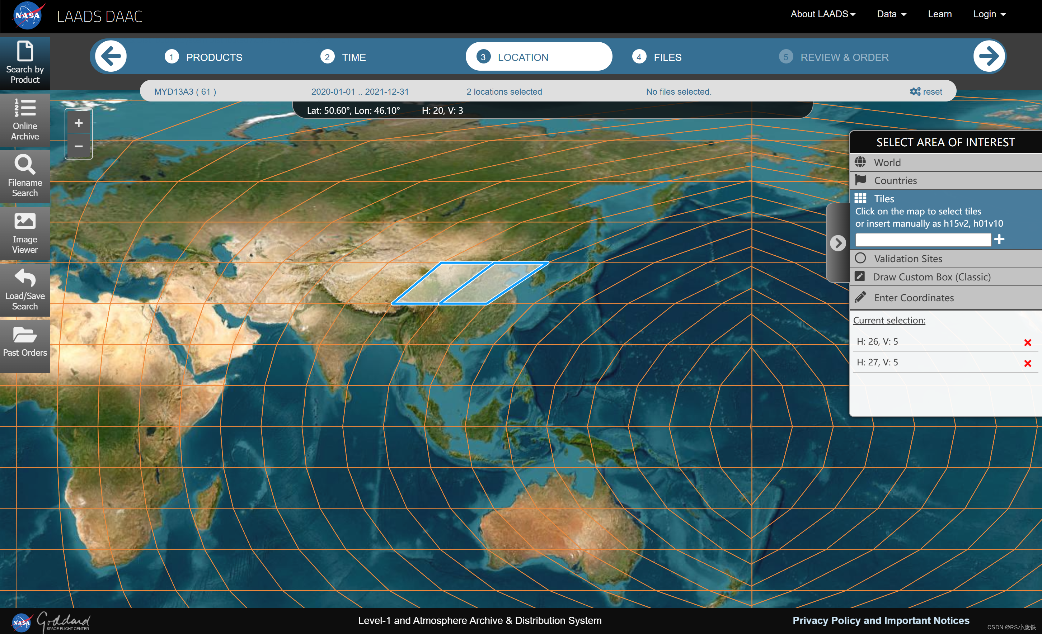Open the Load/Save Search sidebar item
Viewport: 1042px width, 634px height.
(x=25, y=290)
